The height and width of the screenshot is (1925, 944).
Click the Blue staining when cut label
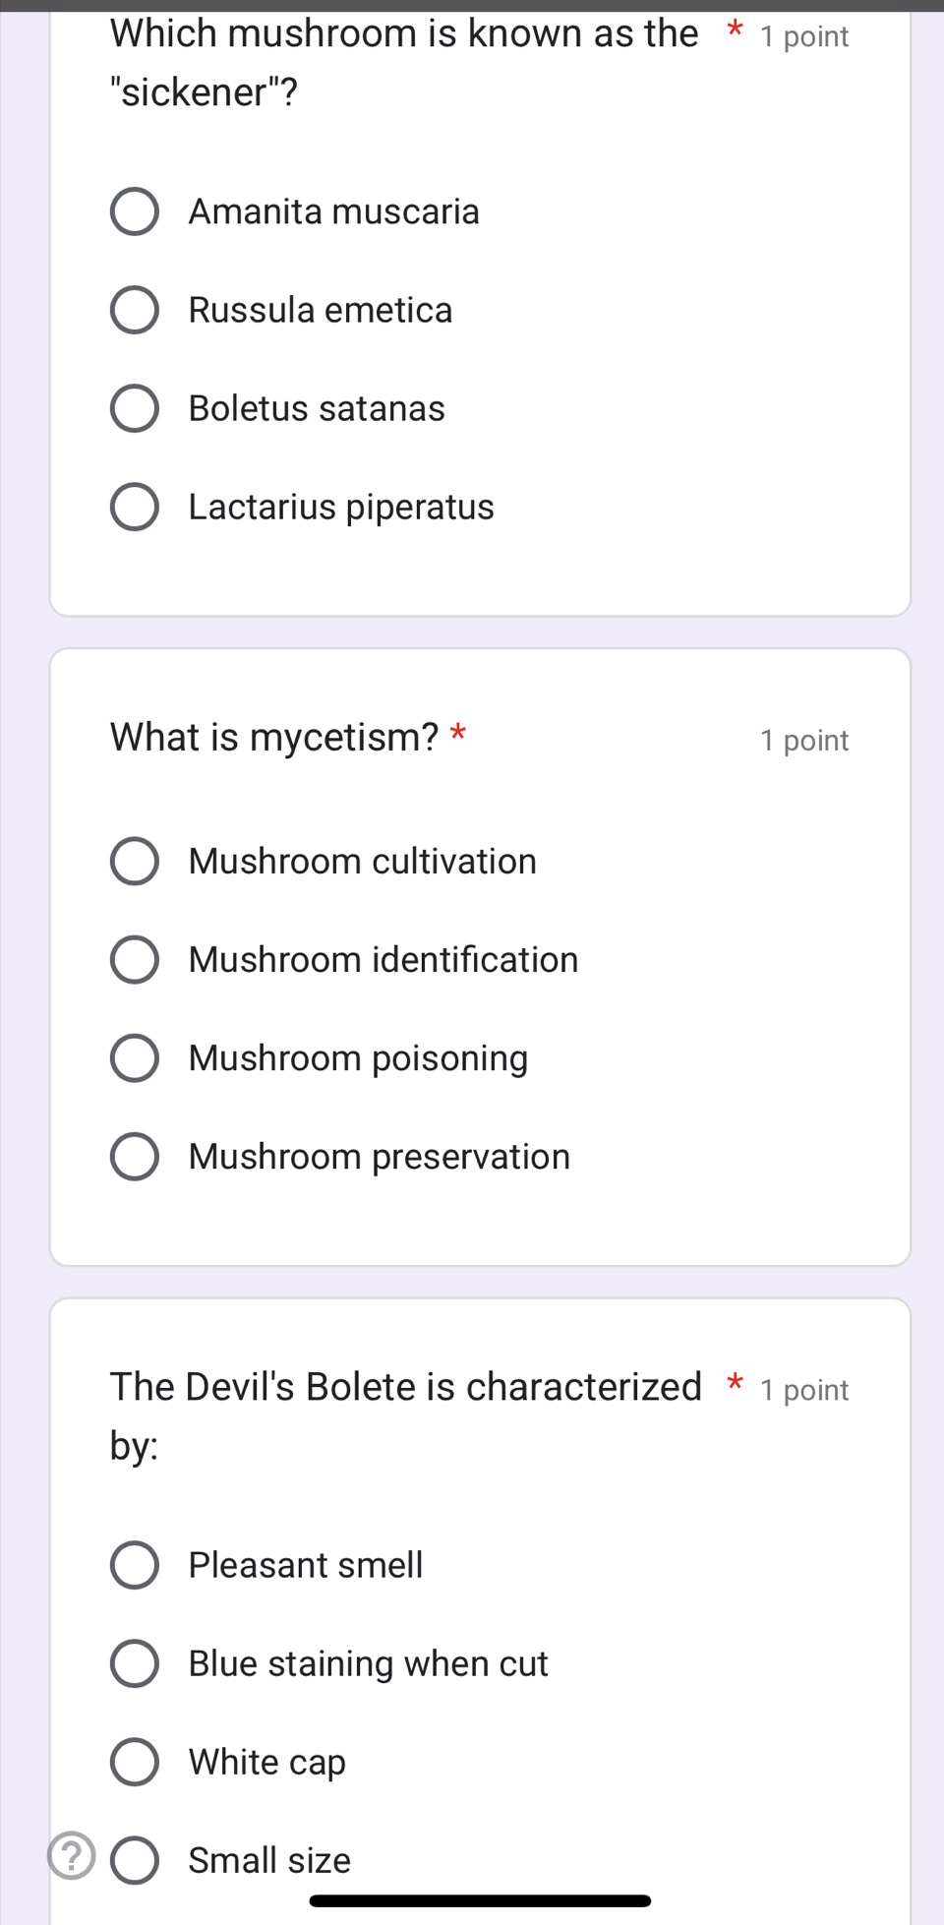click(x=369, y=1663)
